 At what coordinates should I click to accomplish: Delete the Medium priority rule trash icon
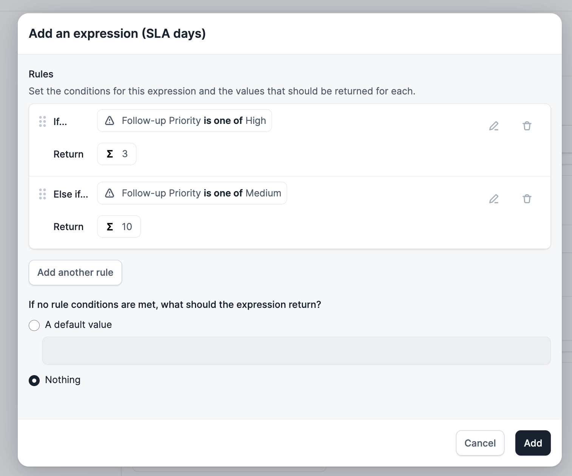527,199
